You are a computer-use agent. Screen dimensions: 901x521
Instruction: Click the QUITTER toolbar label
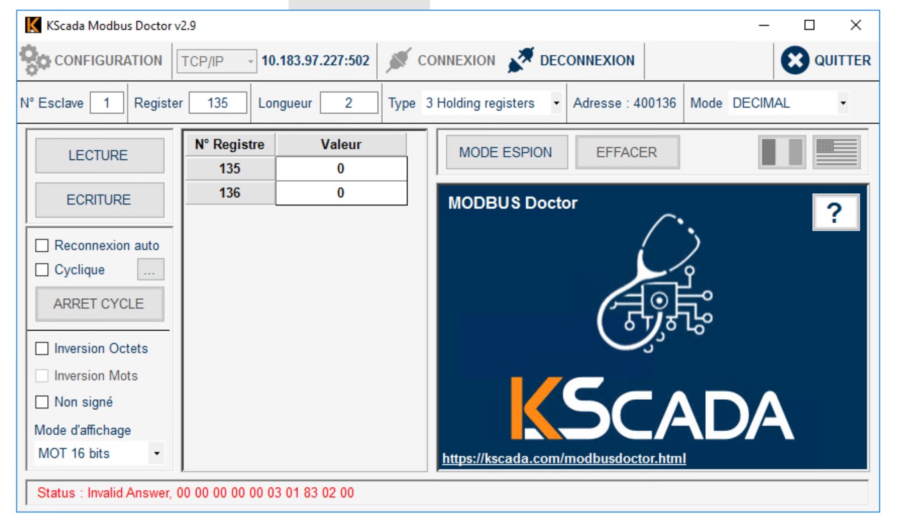842,61
